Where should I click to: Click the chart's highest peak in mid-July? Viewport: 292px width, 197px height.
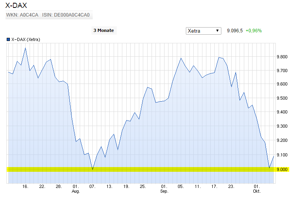tap(25, 48)
